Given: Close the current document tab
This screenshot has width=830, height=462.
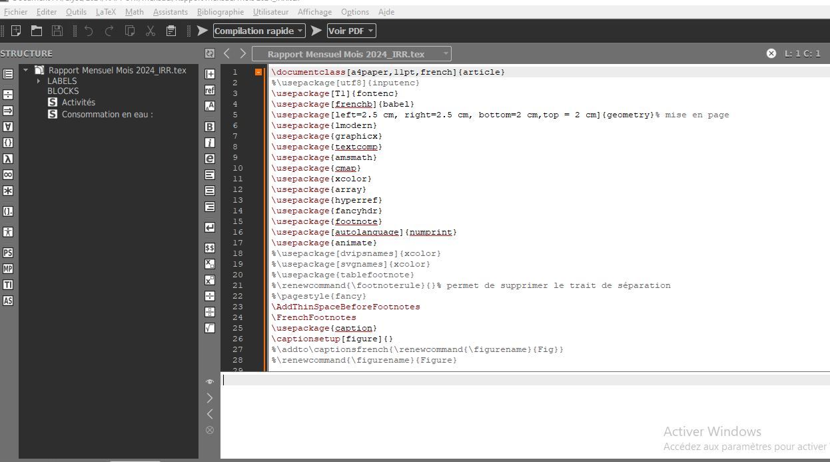Looking at the screenshot, I should (771, 53).
